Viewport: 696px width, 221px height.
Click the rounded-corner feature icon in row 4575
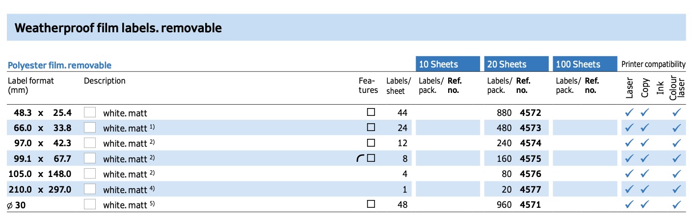[x=360, y=158]
